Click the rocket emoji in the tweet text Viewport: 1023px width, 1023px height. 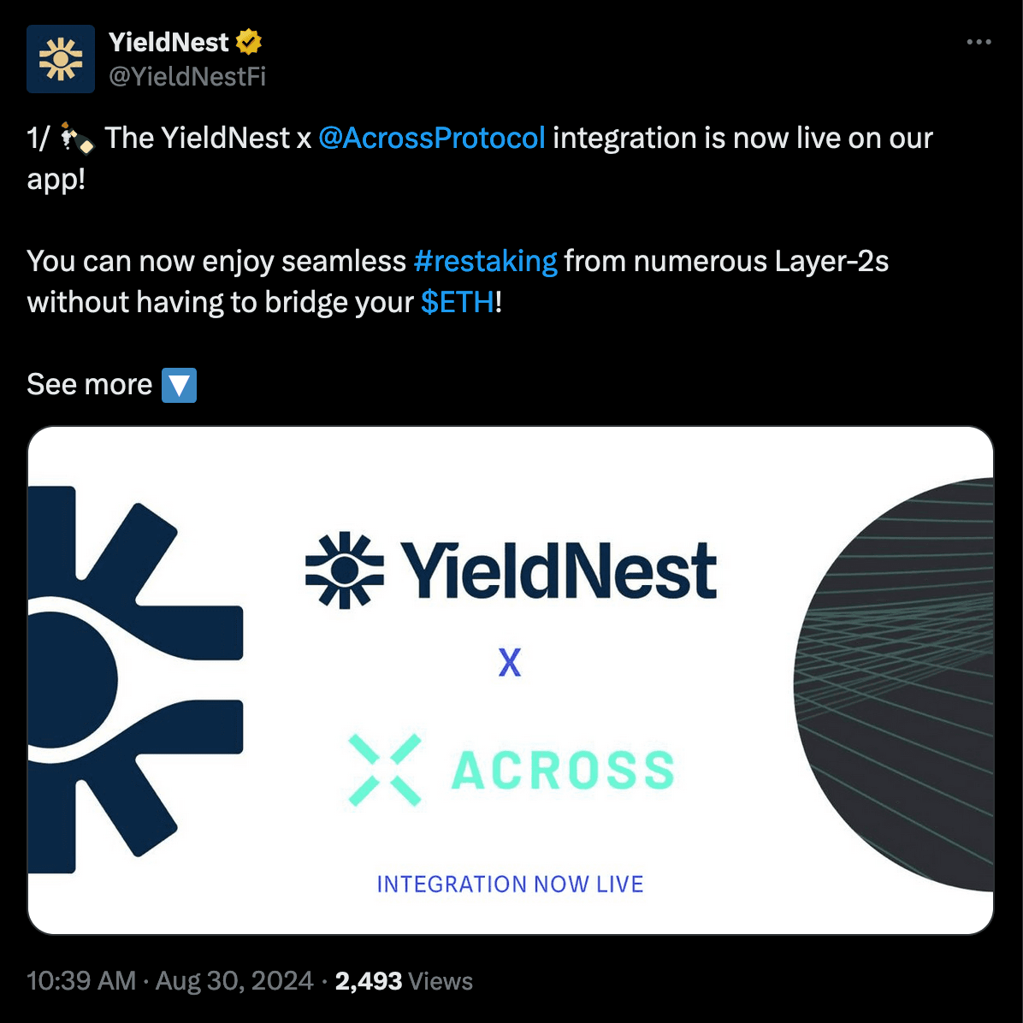[x=75, y=137]
